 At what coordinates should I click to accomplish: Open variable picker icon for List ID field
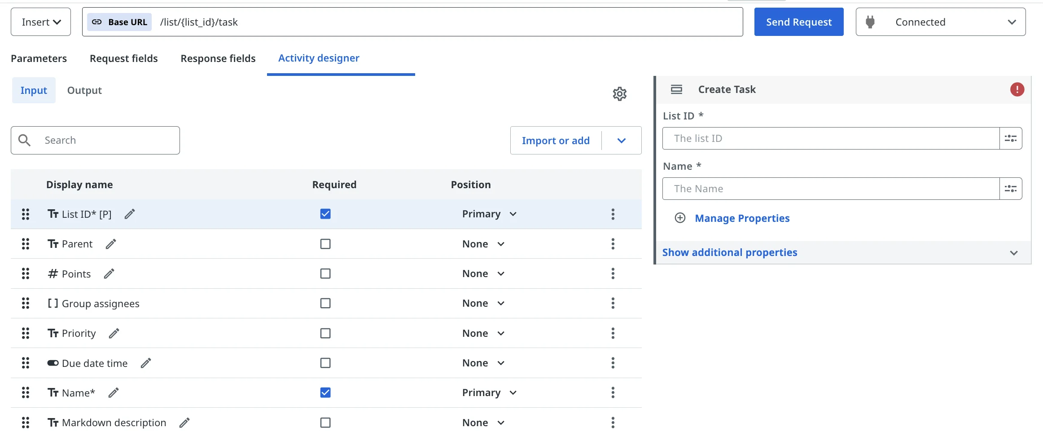tap(1010, 138)
